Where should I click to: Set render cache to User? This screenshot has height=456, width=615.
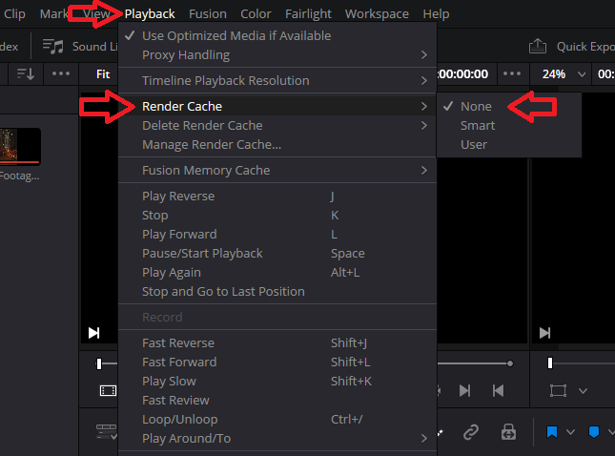[x=473, y=145]
